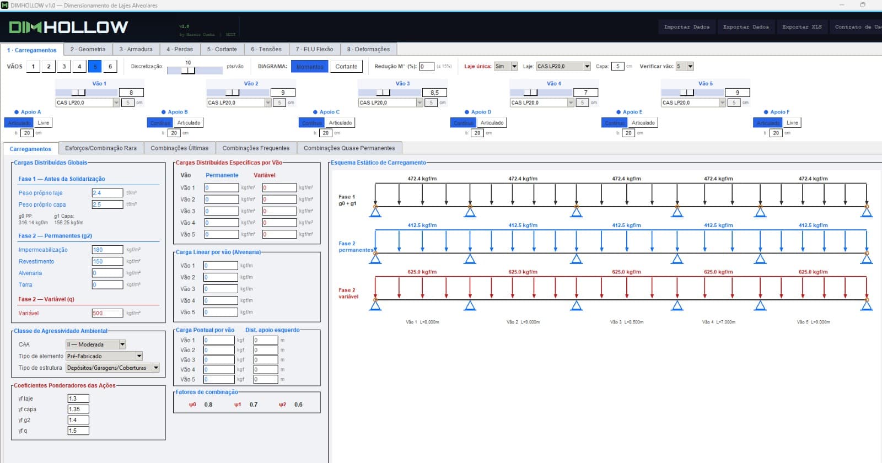The height and width of the screenshot is (463, 882).
Task: Click the Importar Dados button
Action: (687, 27)
